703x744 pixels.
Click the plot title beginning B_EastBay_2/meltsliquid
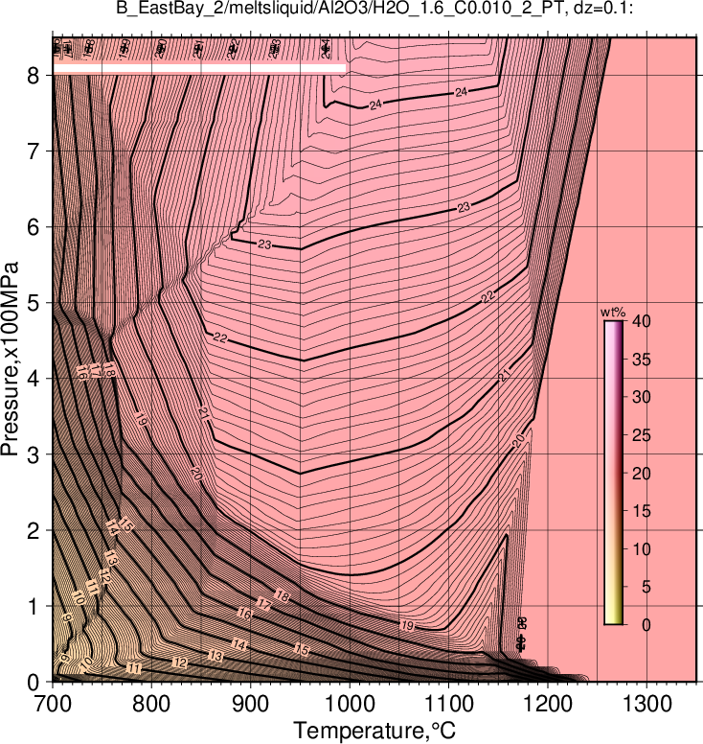[x=374, y=8]
